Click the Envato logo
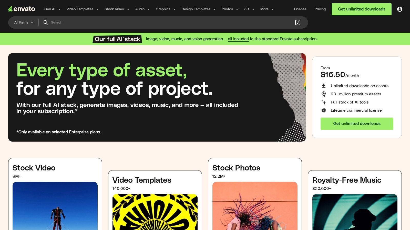410x230 pixels. (x=22, y=9)
